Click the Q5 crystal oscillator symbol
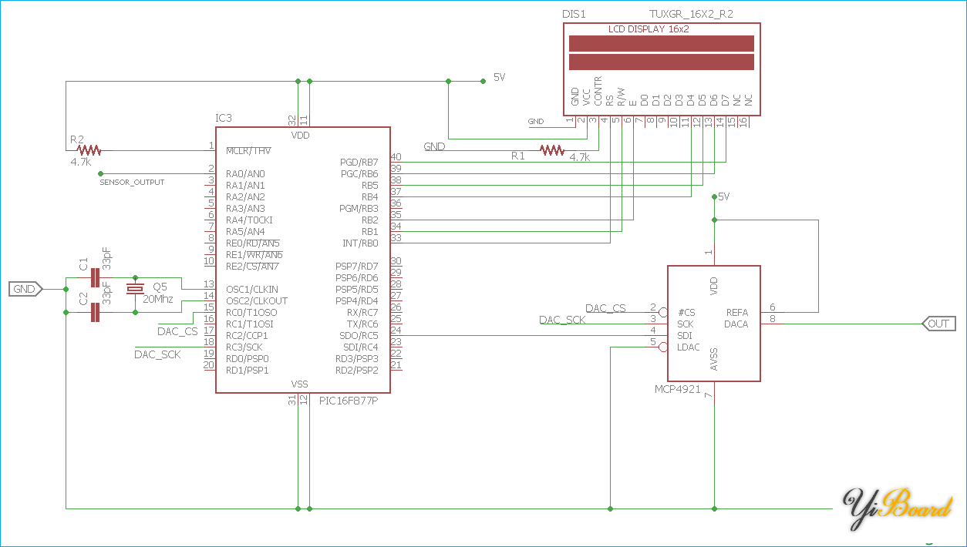Viewport: 967px width, 547px height. tap(136, 288)
